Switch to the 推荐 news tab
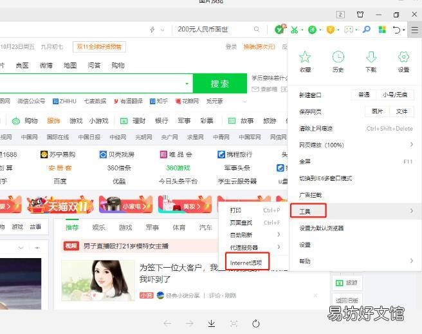This screenshot has height=334, width=422. pyautogui.click(x=72, y=227)
